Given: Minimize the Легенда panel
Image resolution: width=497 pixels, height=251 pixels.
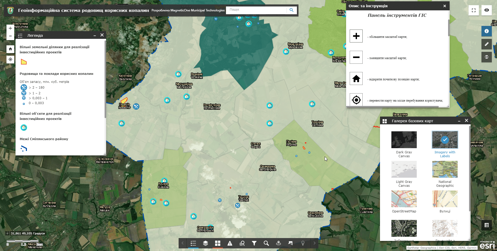Looking at the screenshot, I should (94, 35).
